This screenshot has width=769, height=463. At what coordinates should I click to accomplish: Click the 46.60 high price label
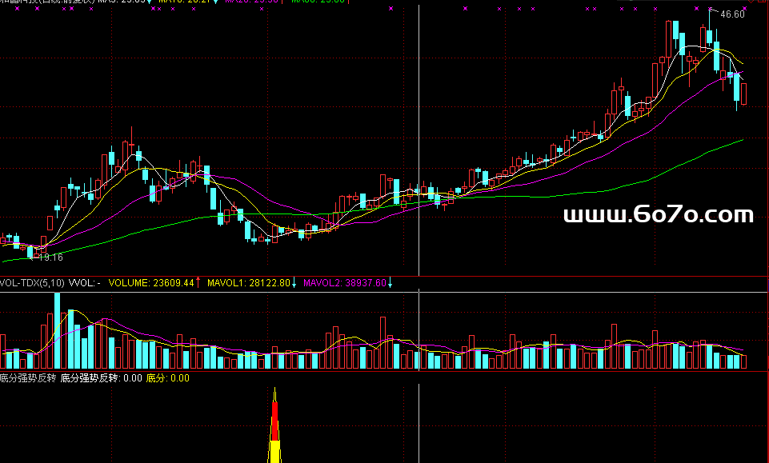point(732,14)
